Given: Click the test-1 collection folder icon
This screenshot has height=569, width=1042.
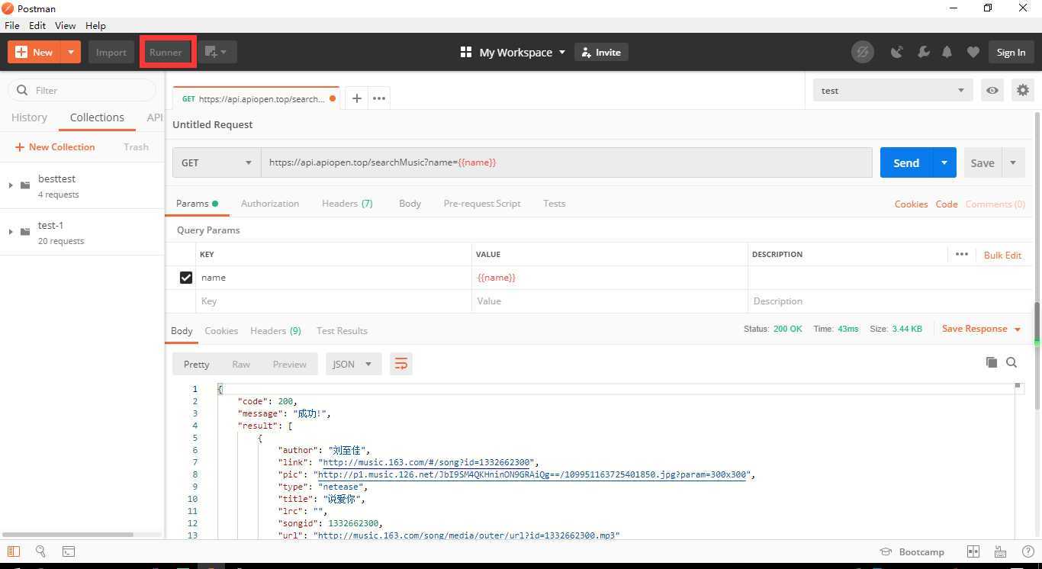Looking at the screenshot, I should click(x=25, y=231).
